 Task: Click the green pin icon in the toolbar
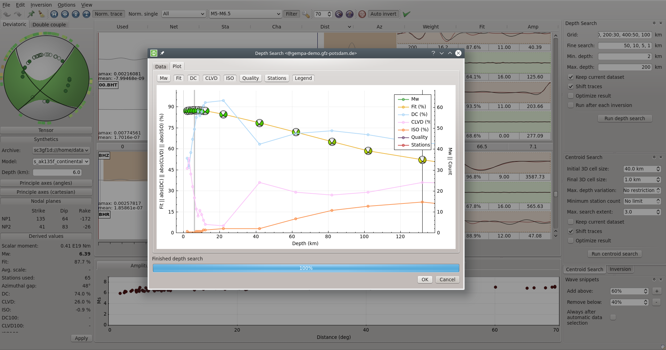coord(31,14)
